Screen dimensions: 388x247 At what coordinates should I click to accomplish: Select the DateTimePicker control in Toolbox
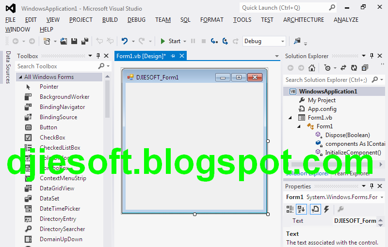tap(59, 208)
